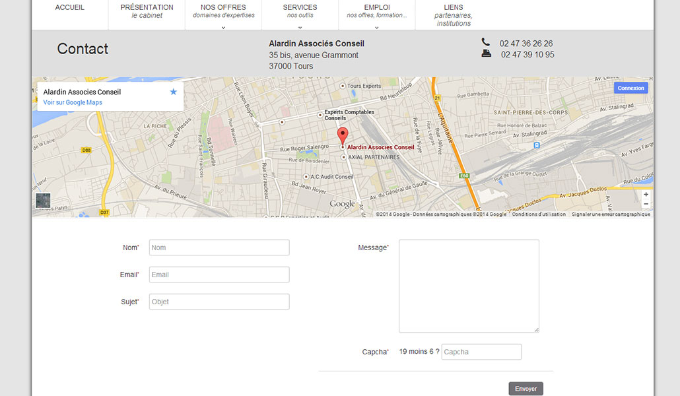Open Voir sur Google Maps link
Screen dimensions: 680x396
point(73,102)
